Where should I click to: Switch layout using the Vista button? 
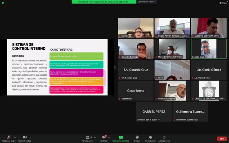[223, 3]
